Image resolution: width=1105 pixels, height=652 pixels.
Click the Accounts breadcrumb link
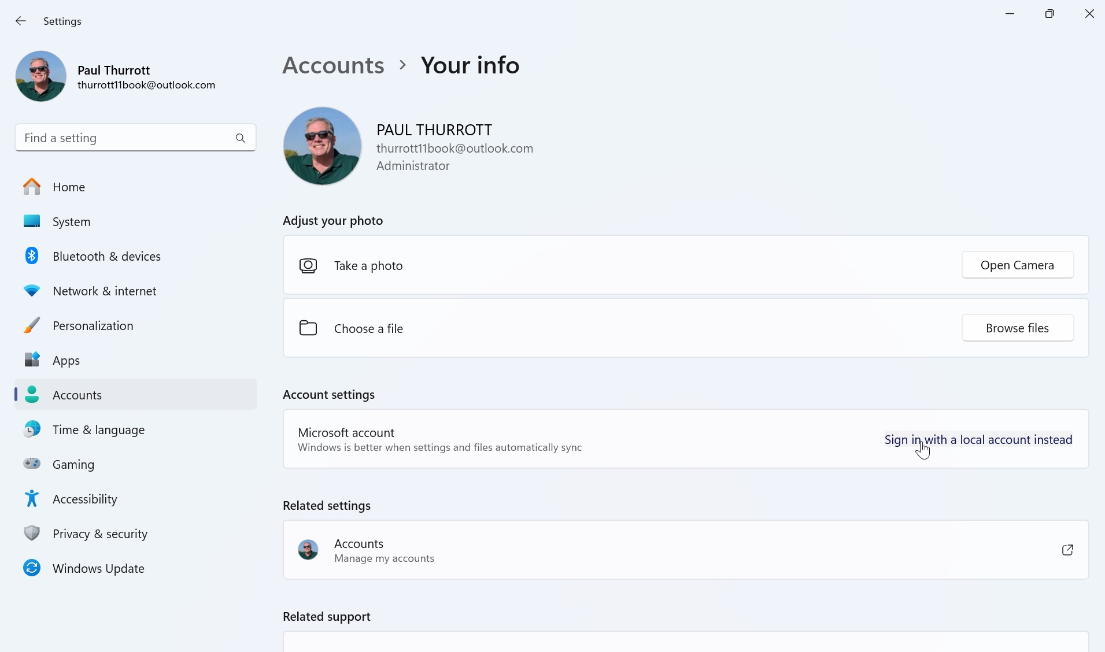coord(333,65)
